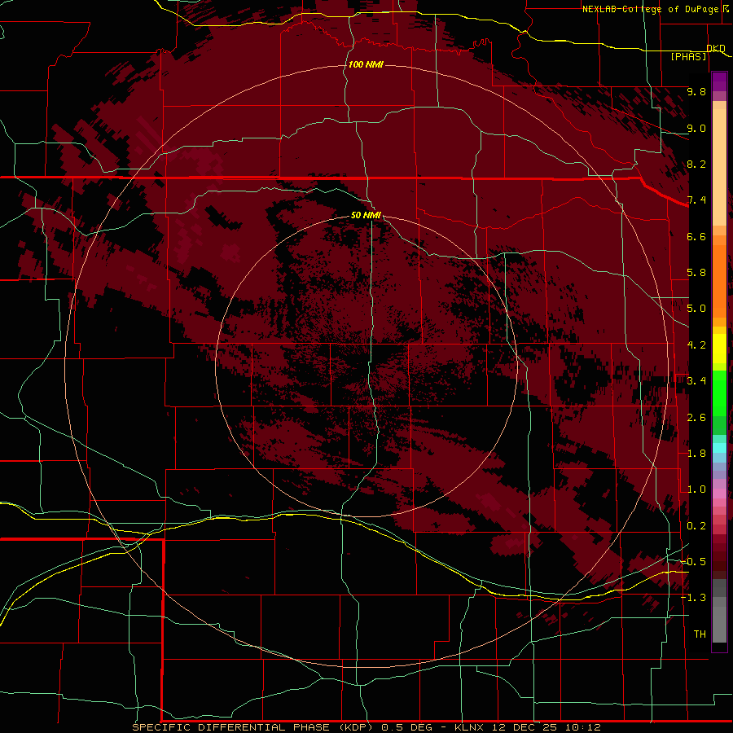Click the 3.4 scale value
Viewport: 733px width, 733px height.
click(696, 381)
